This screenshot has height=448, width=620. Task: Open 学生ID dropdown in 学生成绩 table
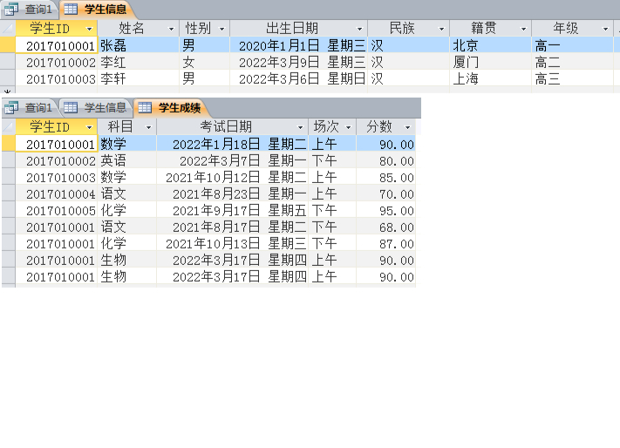coord(89,127)
